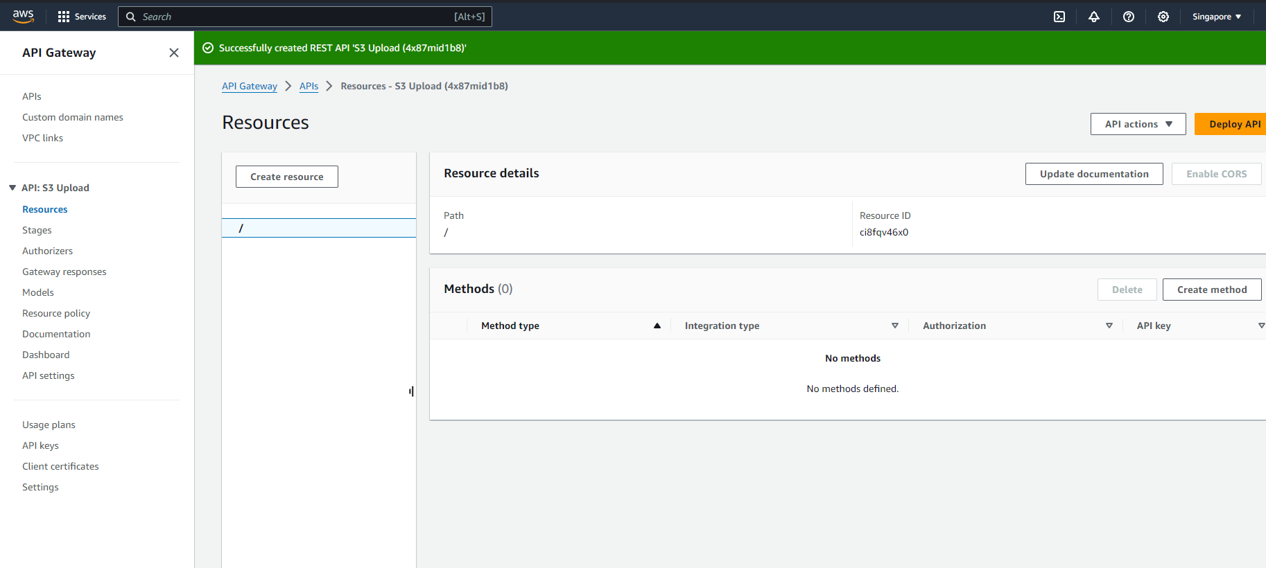
Task: Click the success checkmark icon in banner
Action: tap(208, 48)
